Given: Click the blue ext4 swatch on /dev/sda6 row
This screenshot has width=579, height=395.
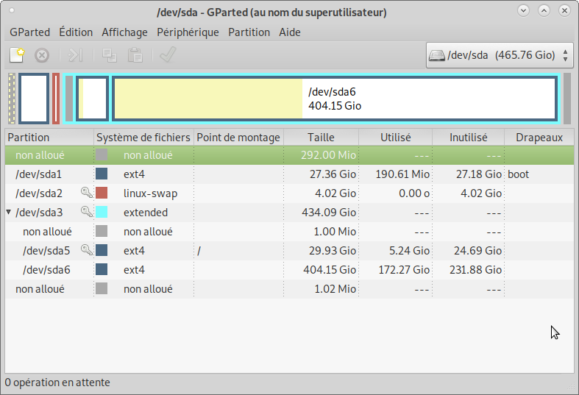Looking at the screenshot, I should click(x=102, y=269).
